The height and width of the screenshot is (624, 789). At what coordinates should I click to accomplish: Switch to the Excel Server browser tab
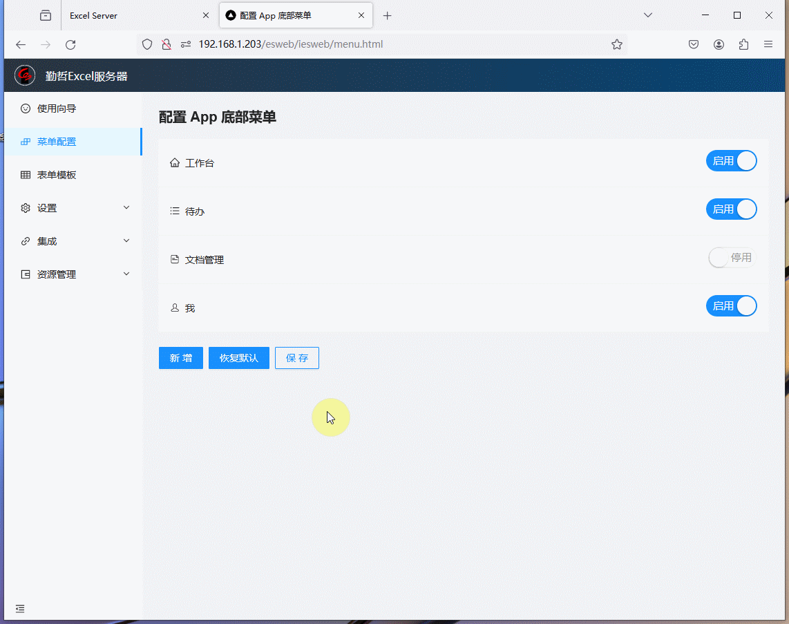[131, 15]
